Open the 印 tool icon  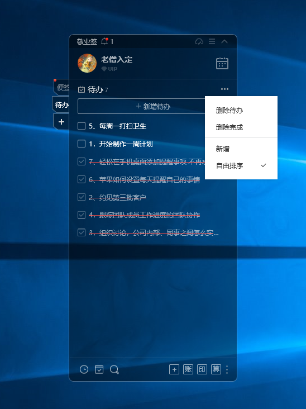202,369
